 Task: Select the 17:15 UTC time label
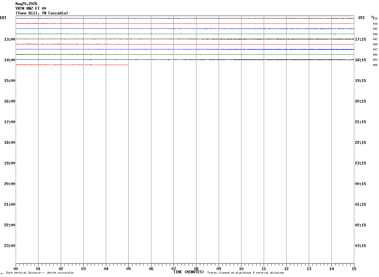coord(361,39)
